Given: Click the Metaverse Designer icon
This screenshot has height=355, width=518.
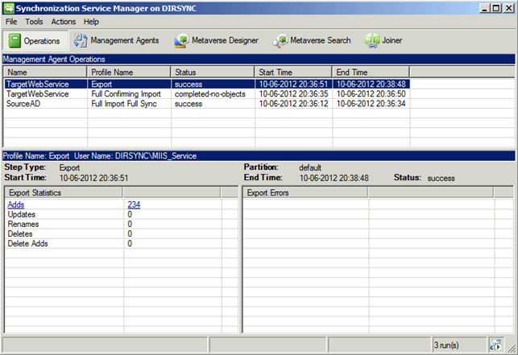Looking at the screenshot, I should 181,40.
